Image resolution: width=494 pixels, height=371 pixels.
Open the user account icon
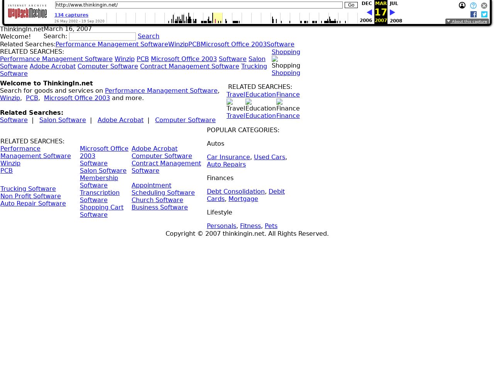click(462, 5)
